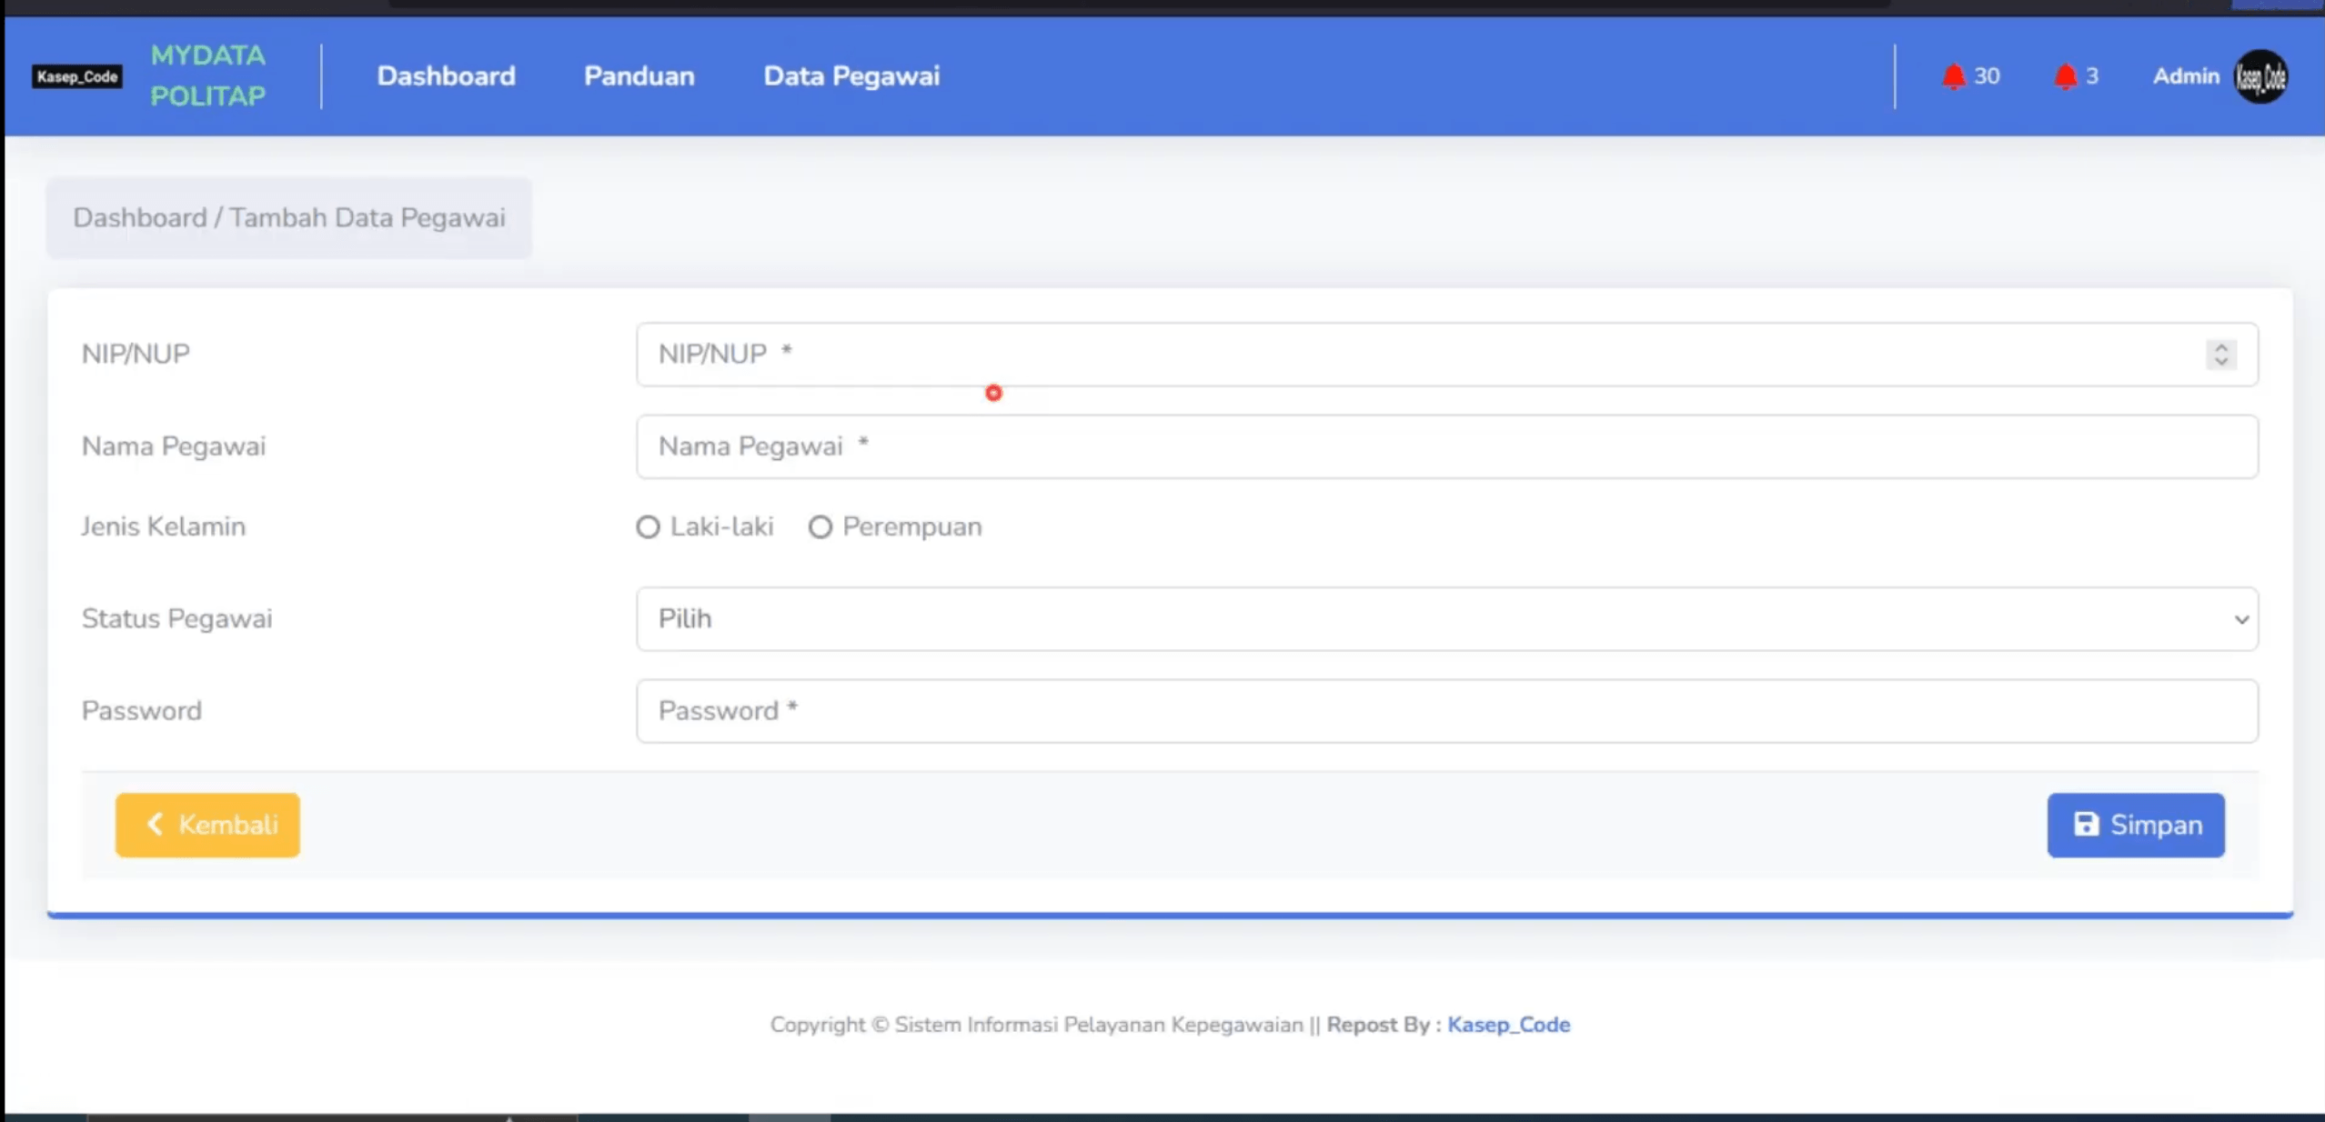This screenshot has width=2325, height=1122.
Task: Save form with Simpan button
Action: (2136, 825)
